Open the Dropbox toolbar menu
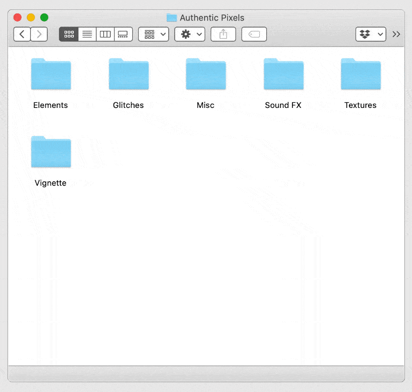This screenshot has height=392, width=412. tap(371, 34)
